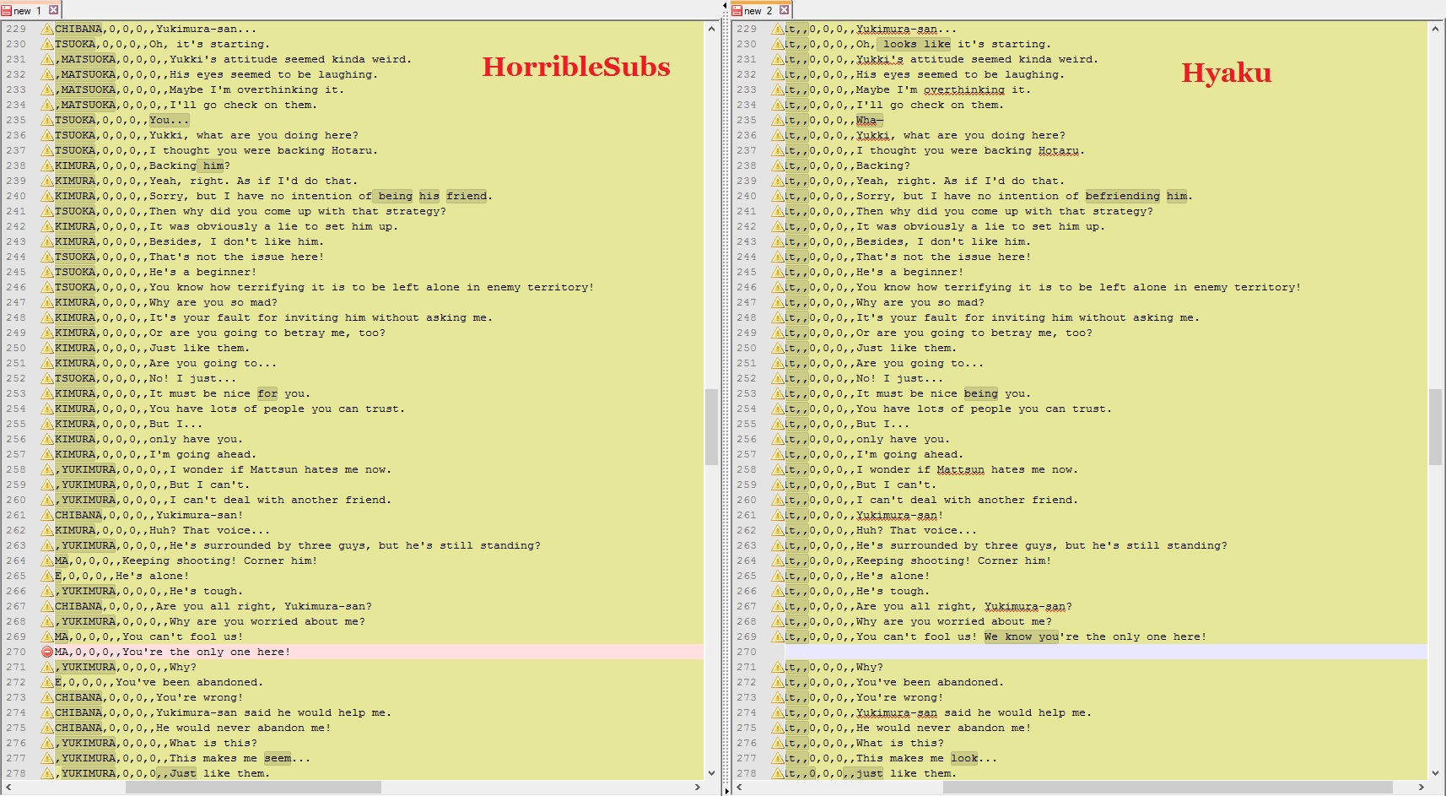Click 'YUKIMURA,0,0,0,,What is this?' in new 1 pane

(x=159, y=743)
